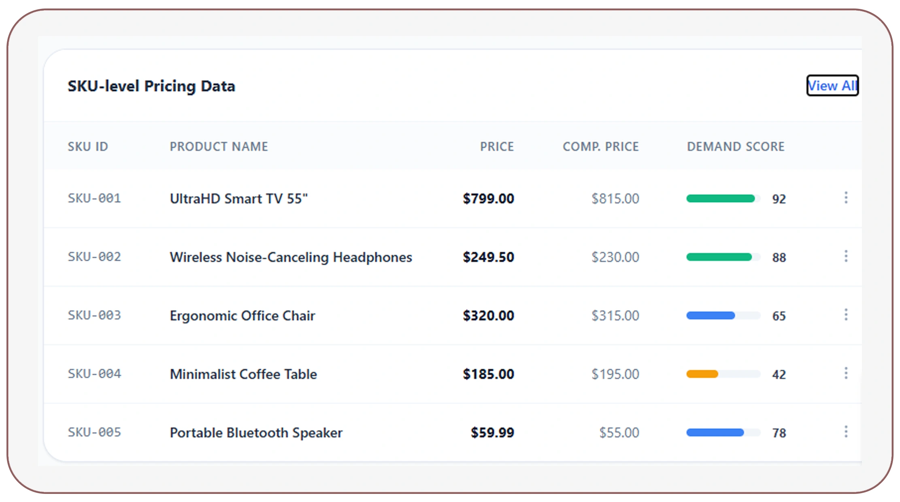Click the demand score value 65
900x502 pixels.
(x=779, y=316)
